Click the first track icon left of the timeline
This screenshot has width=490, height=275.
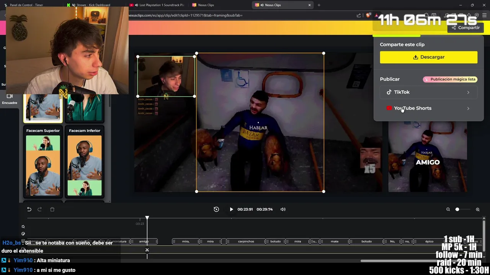[x=23, y=226]
